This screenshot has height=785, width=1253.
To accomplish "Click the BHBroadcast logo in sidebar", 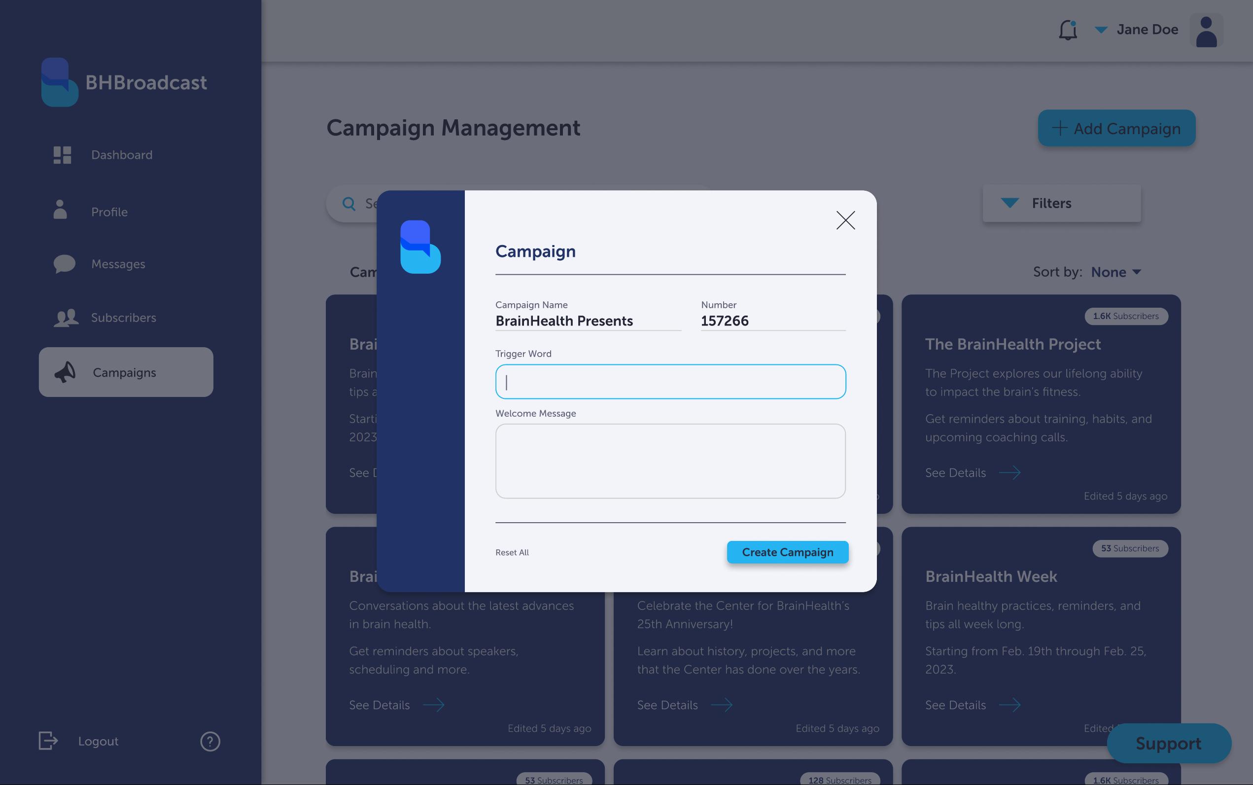I will pyautogui.click(x=60, y=82).
